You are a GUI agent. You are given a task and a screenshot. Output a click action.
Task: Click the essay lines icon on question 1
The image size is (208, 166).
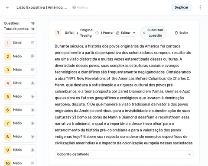tap(32, 43)
